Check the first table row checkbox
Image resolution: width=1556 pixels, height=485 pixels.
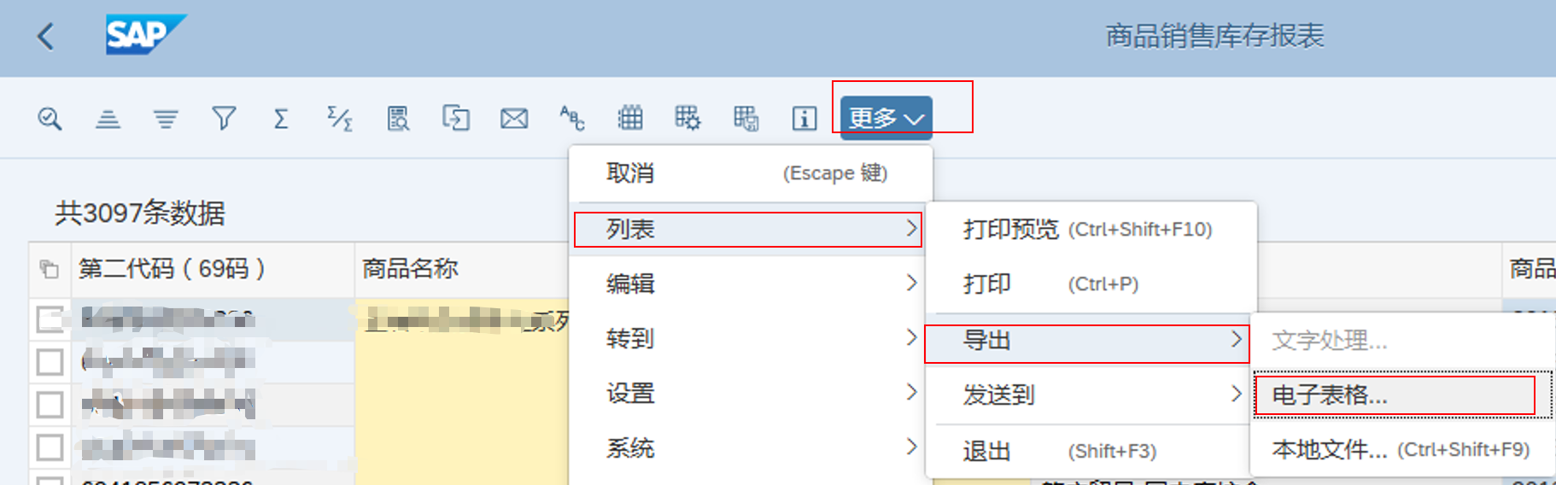(50, 319)
